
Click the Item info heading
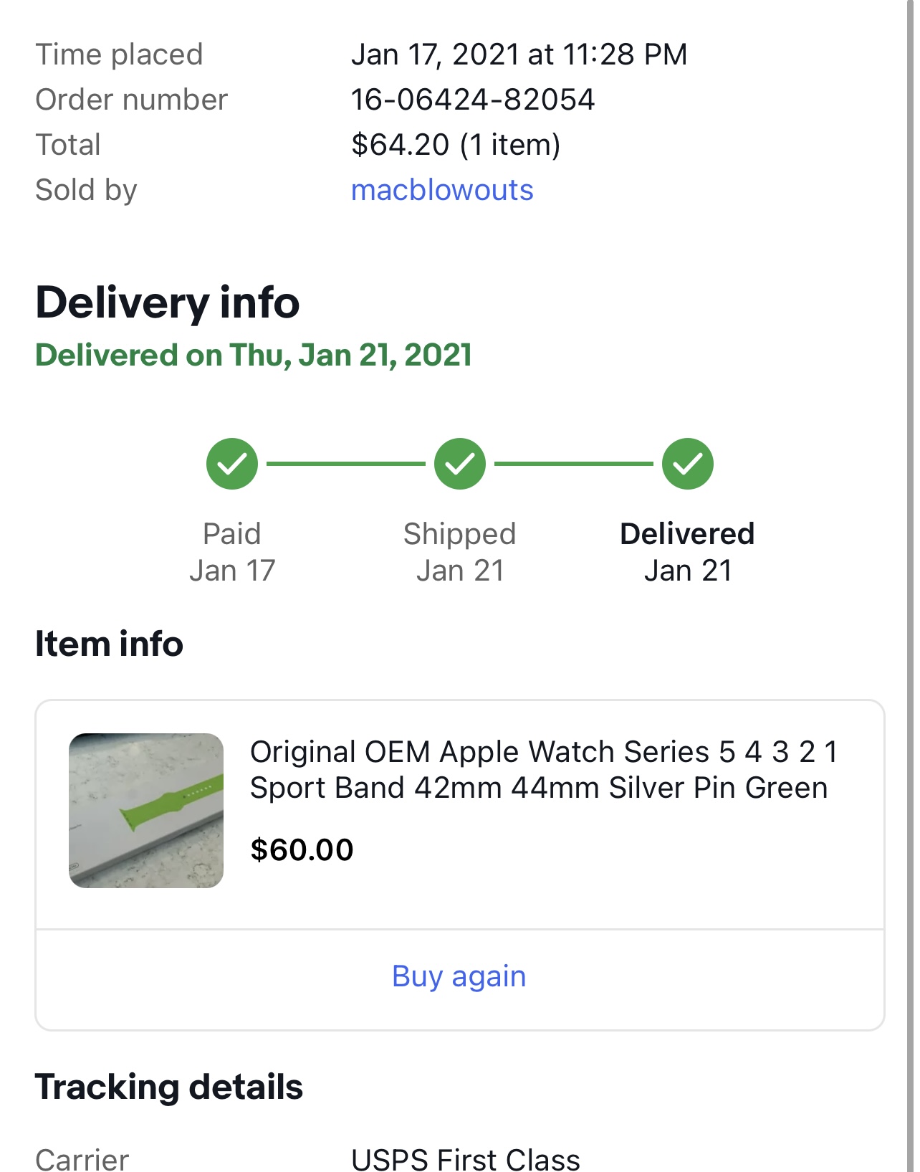coord(109,644)
